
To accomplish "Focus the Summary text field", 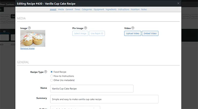I will (x=104, y=99).
